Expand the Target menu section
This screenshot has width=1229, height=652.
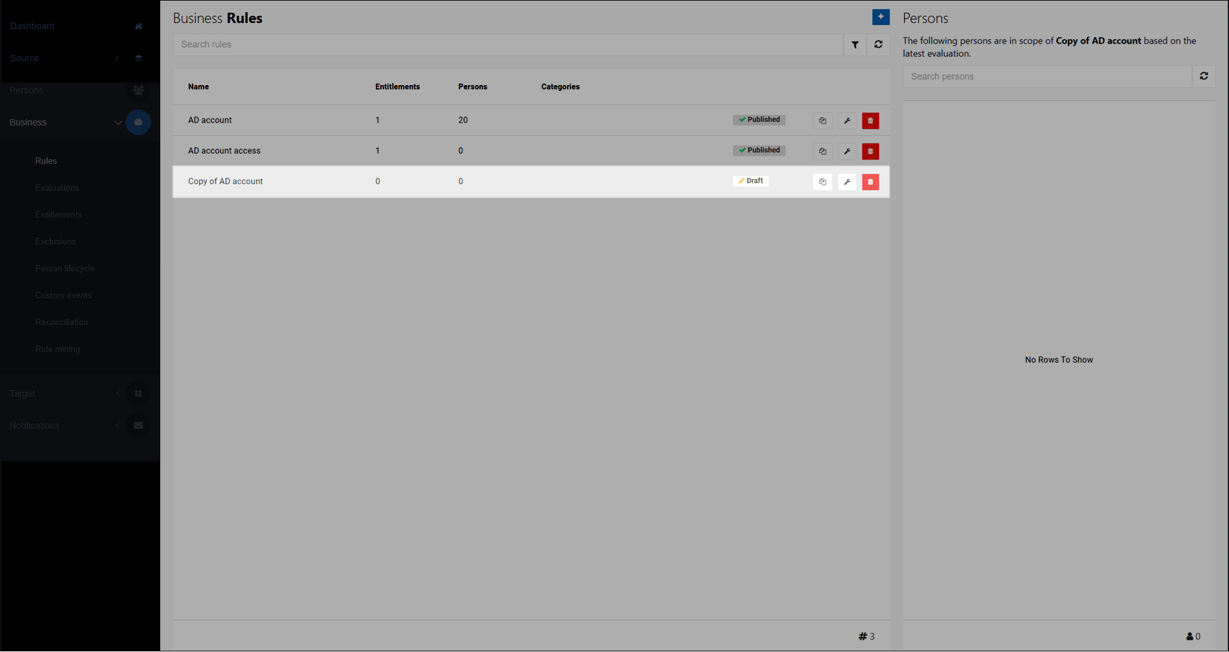point(118,394)
